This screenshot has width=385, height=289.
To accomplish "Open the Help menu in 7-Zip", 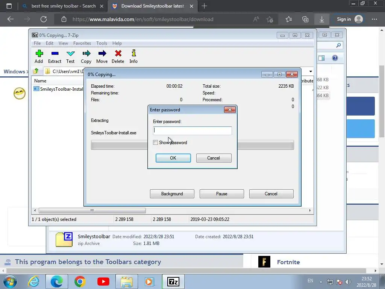I will click(x=117, y=43).
